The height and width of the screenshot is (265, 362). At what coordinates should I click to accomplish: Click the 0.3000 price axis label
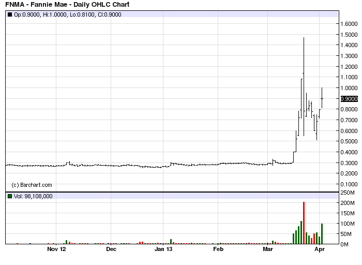click(x=349, y=163)
